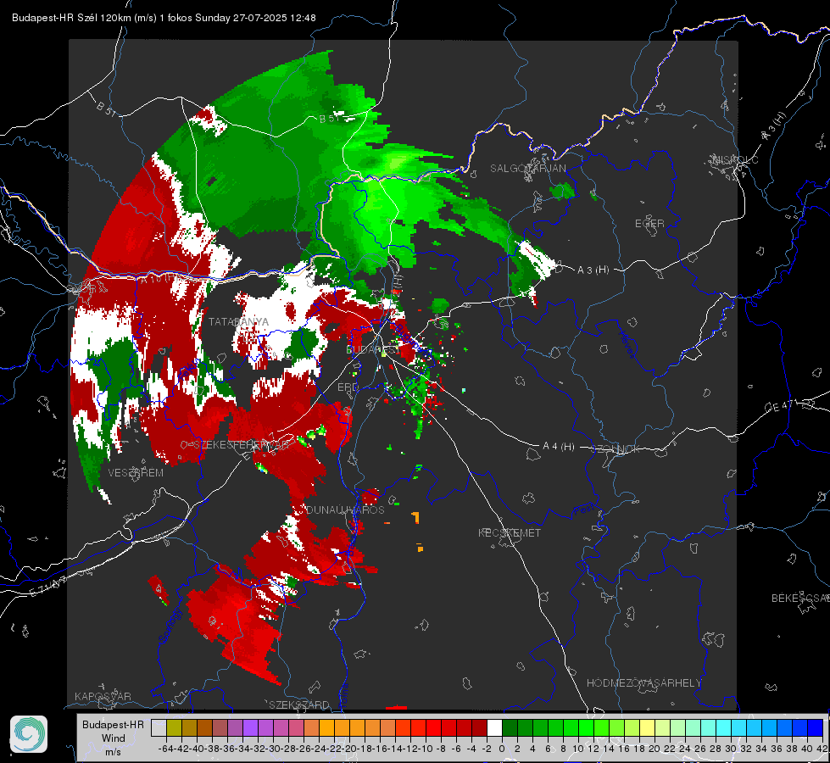This screenshot has height=763, width=830.
Task: Click the '-64' value on the legend scale
Action: (165, 749)
